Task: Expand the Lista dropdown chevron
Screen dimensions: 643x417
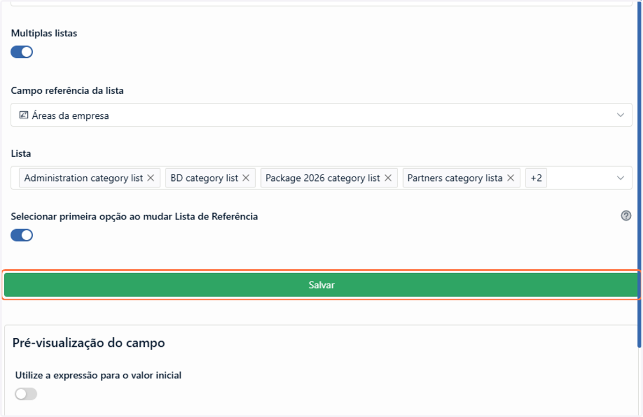Action: click(x=620, y=178)
